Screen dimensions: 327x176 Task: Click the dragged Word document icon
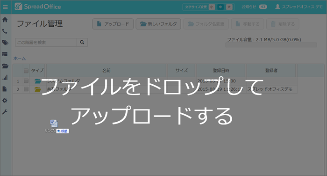point(54,124)
